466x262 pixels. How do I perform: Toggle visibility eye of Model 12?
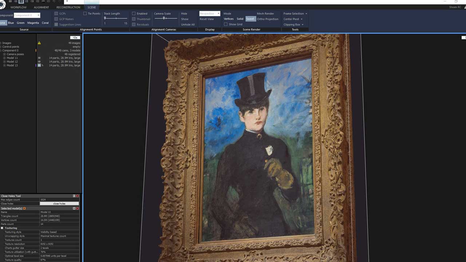tap(39, 61)
